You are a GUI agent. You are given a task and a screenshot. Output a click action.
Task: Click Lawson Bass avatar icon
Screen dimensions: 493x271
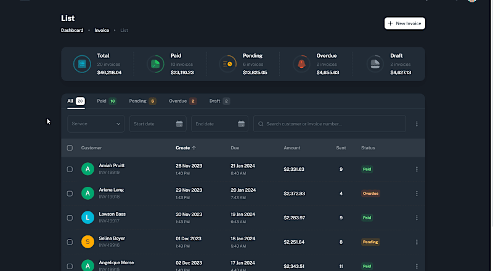[88, 218]
